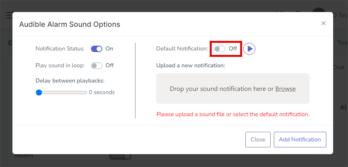
Task: Dismiss the dialog with the X icon
Action: pyautogui.click(x=324, y=23)
